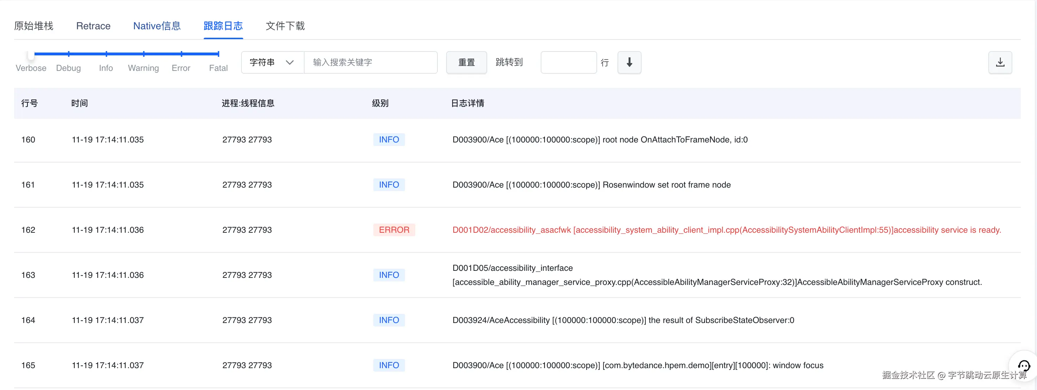Switch to the 原始堆栈 tab

coord(33,26)
